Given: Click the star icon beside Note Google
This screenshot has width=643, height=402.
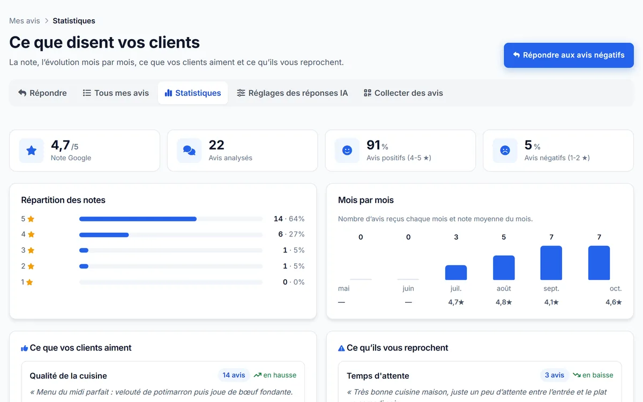Looking at the screenshot, I should pos(32,151).
